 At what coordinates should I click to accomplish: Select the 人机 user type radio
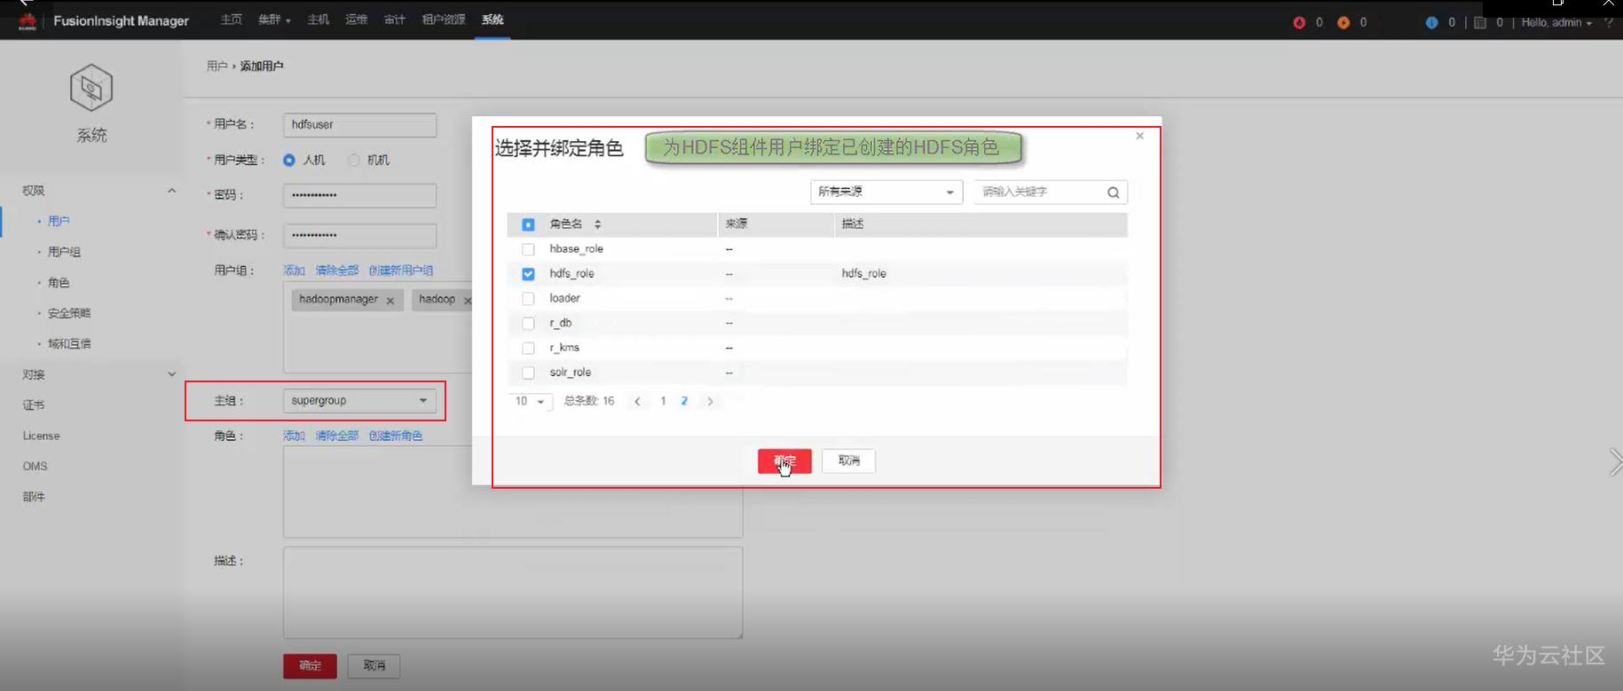click(x=289, y=161)
